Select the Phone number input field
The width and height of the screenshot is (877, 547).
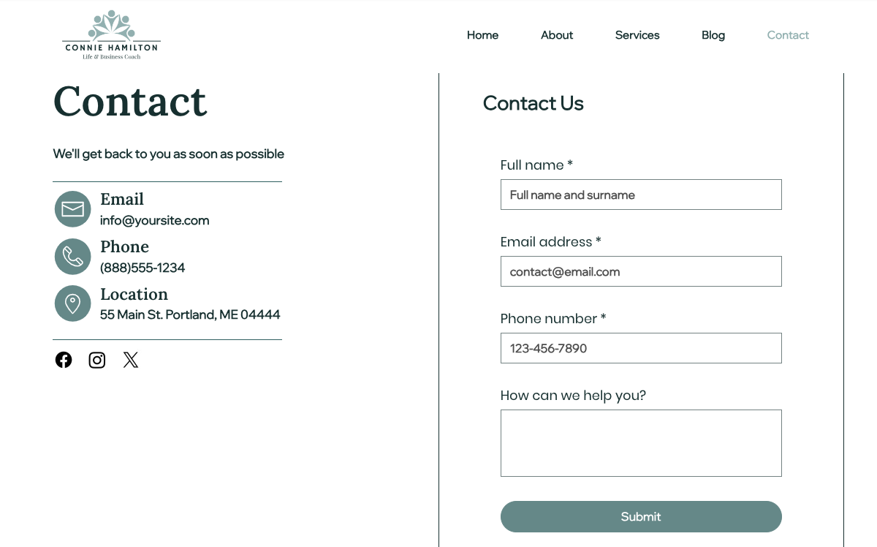tap(641, 348)
